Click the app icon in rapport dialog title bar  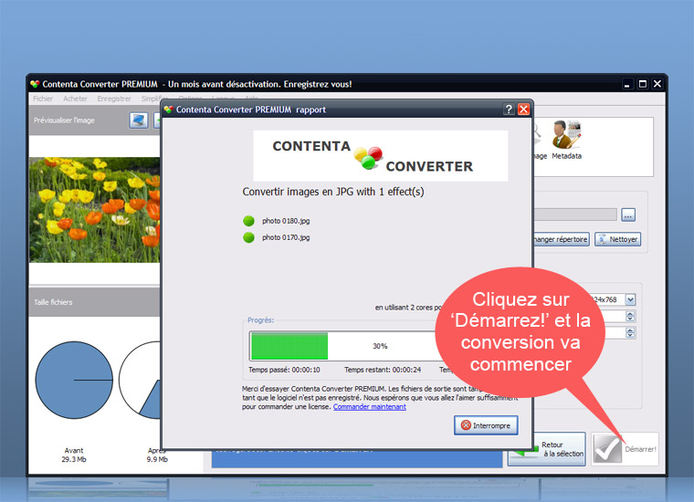169,110
